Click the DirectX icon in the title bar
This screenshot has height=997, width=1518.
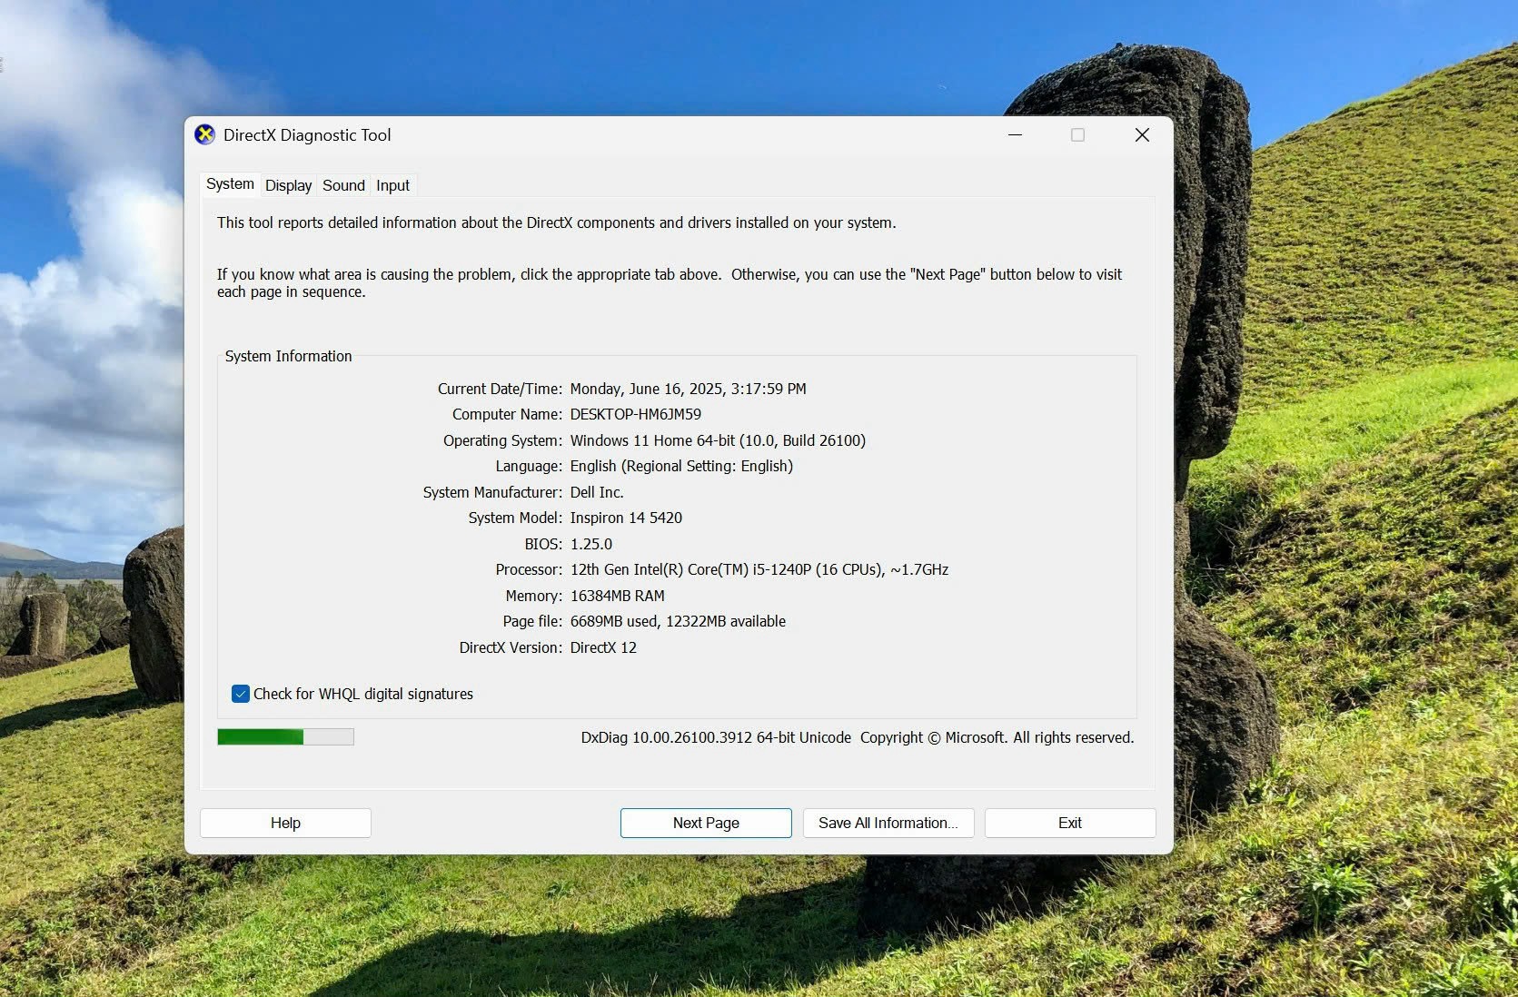(205, 135)
